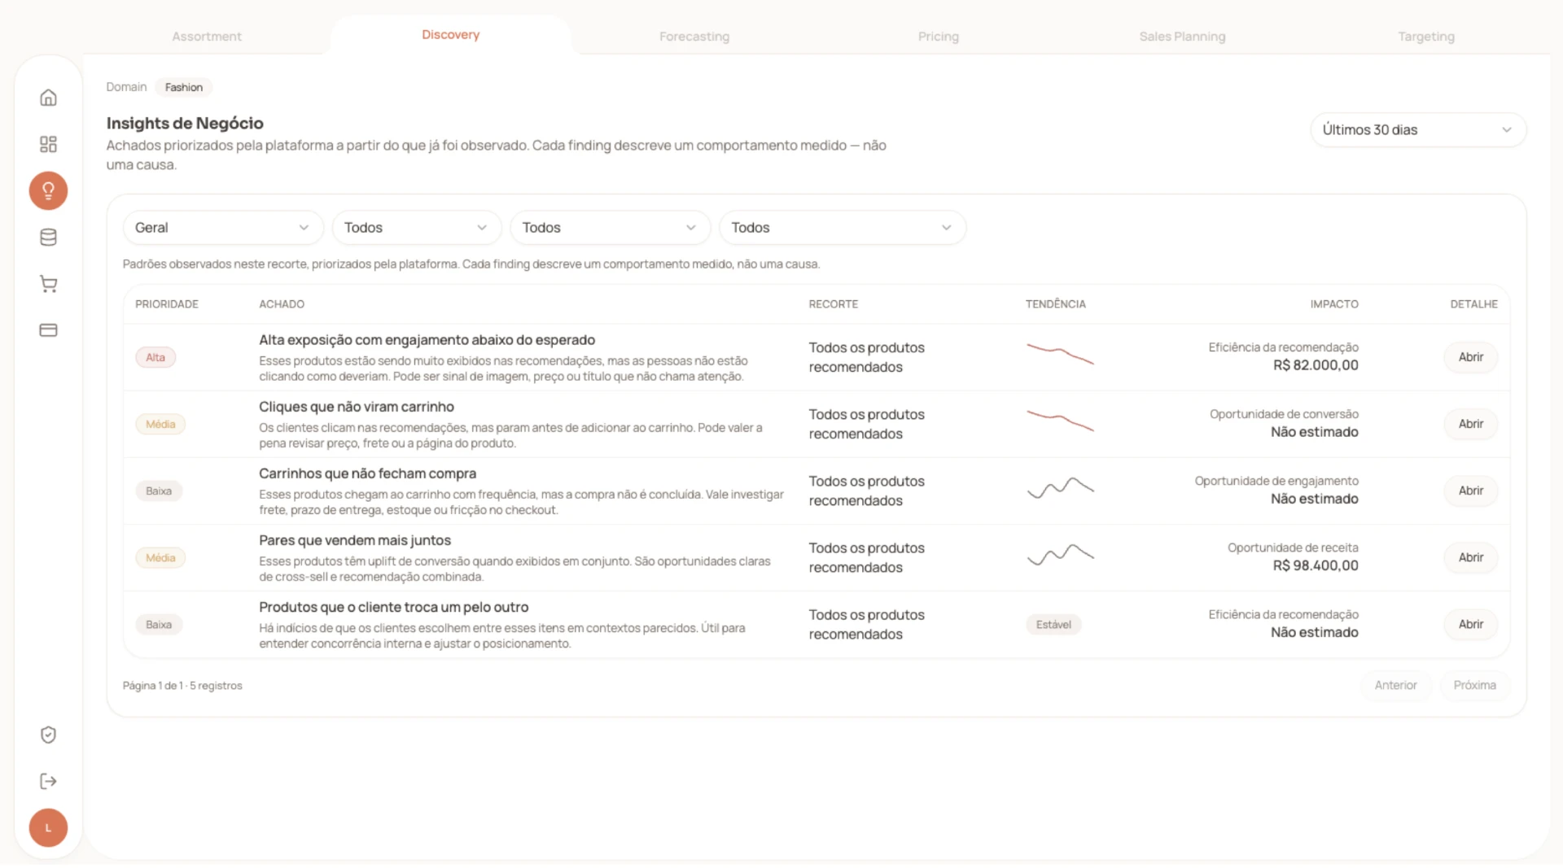
Task: Open the user avatar labeled L
Action: 48,827
